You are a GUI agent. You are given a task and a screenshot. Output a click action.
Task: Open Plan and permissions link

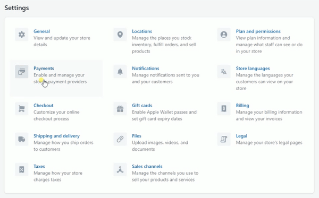tap(258, 31)
